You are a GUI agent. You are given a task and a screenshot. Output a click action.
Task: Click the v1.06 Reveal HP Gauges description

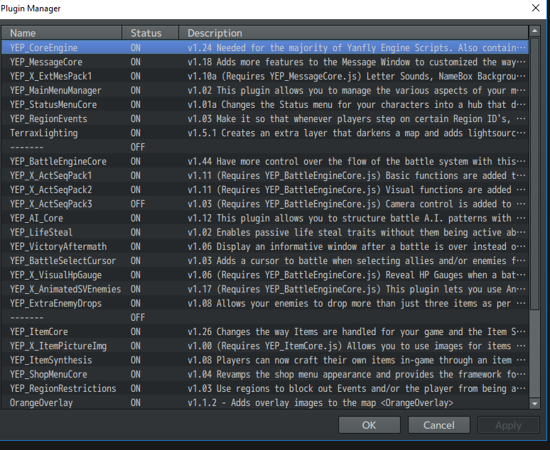coord(357,275)
